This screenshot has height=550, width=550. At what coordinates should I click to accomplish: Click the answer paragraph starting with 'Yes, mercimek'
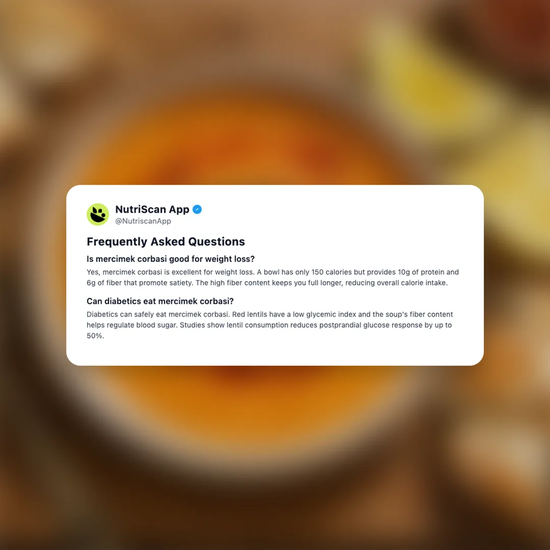[272, 278]
